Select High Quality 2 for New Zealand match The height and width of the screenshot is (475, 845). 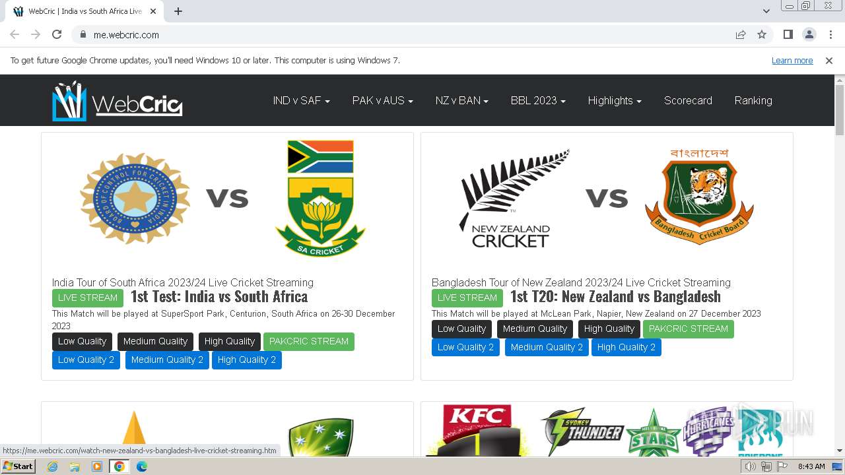click(626, 348)
